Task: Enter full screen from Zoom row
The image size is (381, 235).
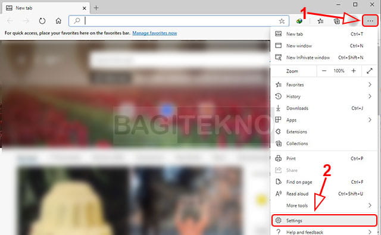Action: coord(369,71)
